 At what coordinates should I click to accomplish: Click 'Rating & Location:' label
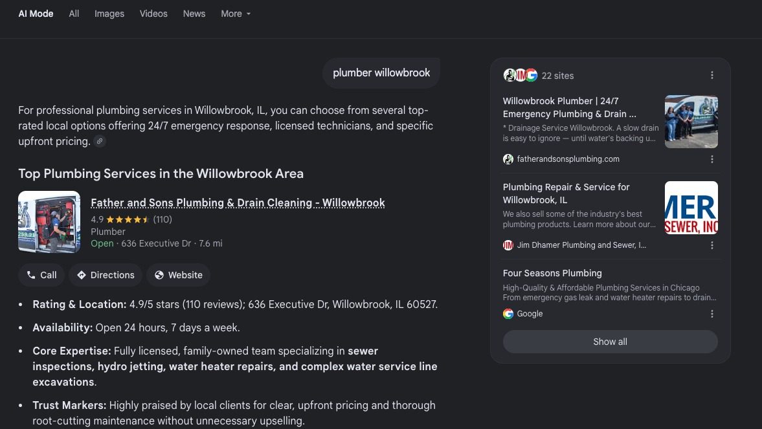point(80,304)
